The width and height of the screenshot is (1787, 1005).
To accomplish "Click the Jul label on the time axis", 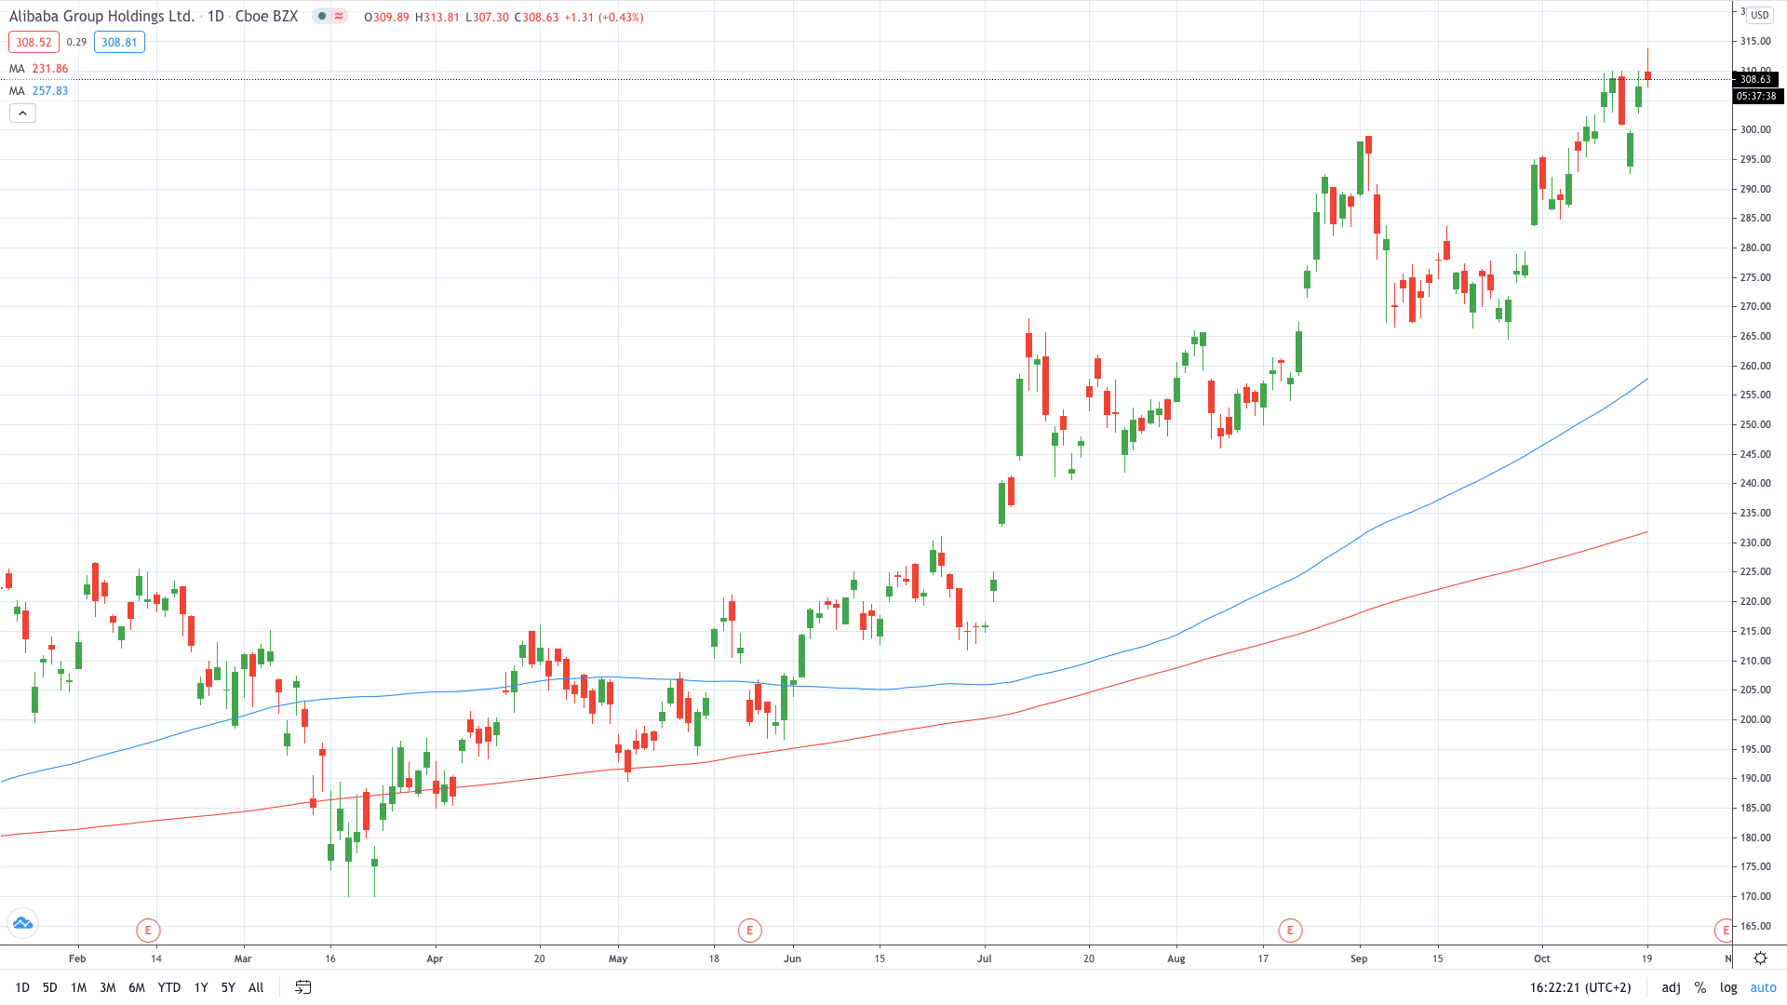I will tap(985, 958).
